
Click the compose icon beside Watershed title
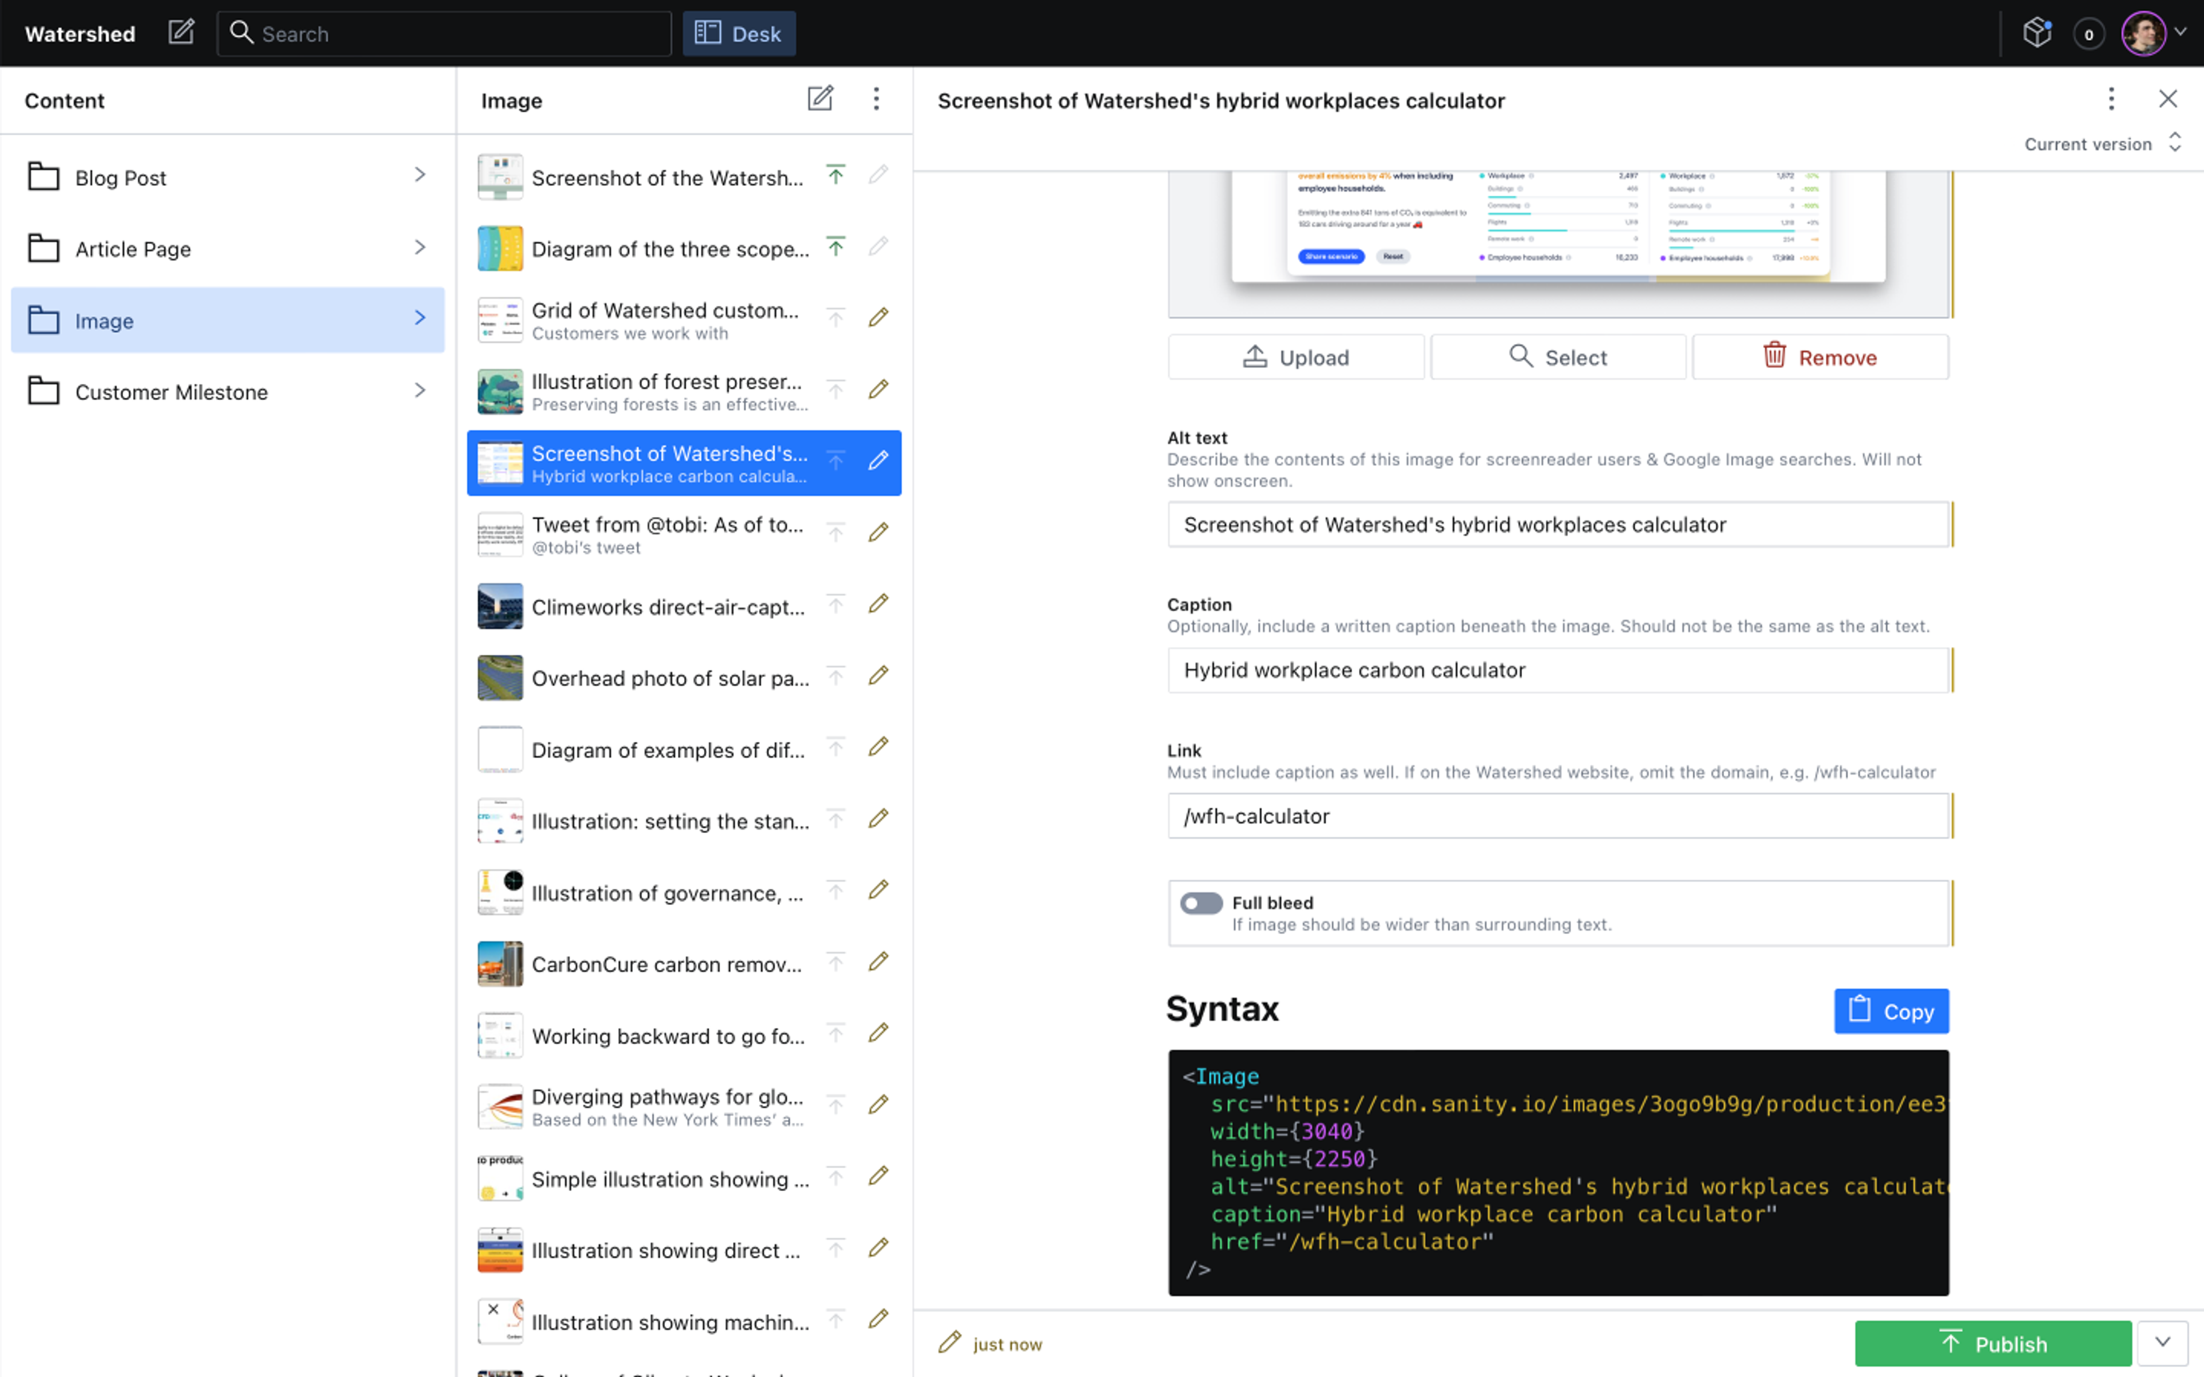[181, 33]
